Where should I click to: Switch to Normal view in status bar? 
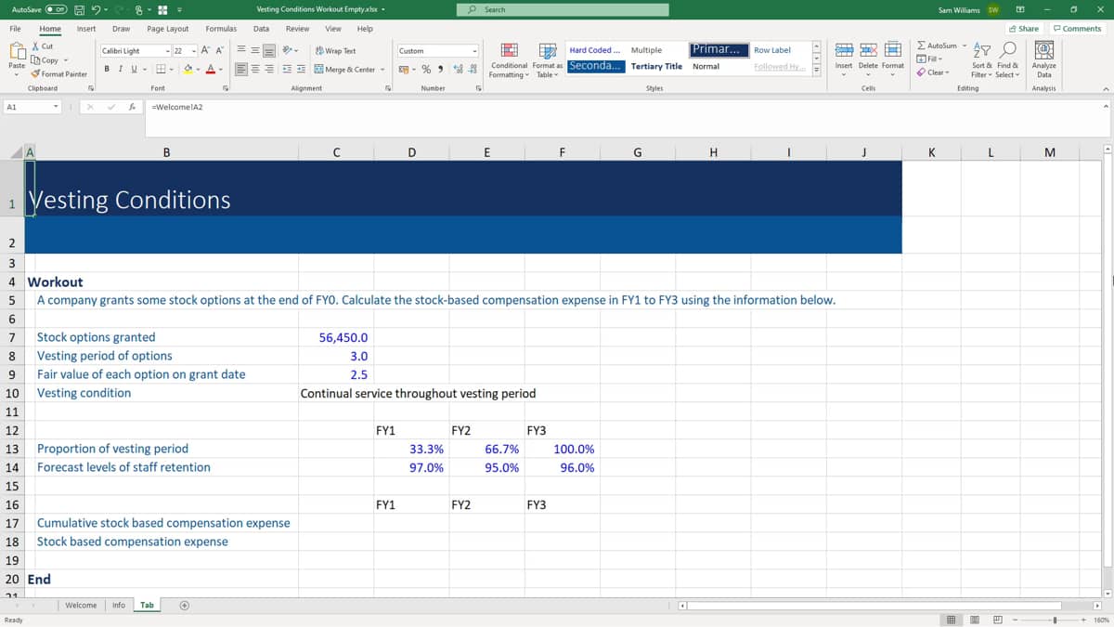coord(952,620)
